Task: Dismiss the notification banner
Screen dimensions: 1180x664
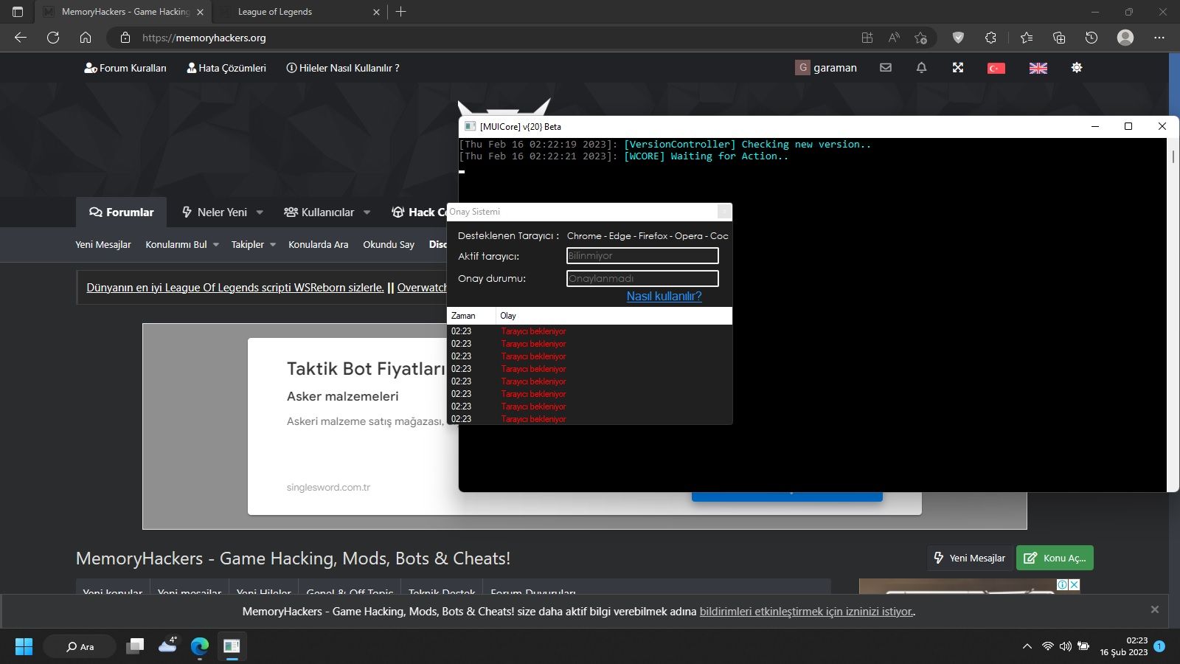Action: [x=1155, y=609]
